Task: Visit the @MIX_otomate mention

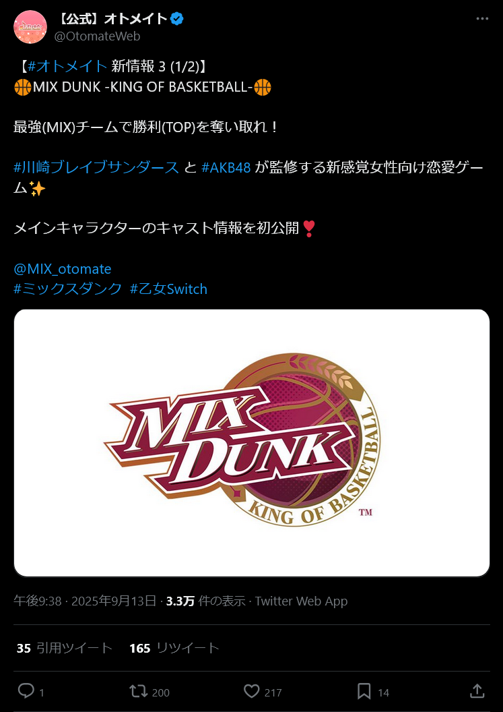Action: click(63, 269)
